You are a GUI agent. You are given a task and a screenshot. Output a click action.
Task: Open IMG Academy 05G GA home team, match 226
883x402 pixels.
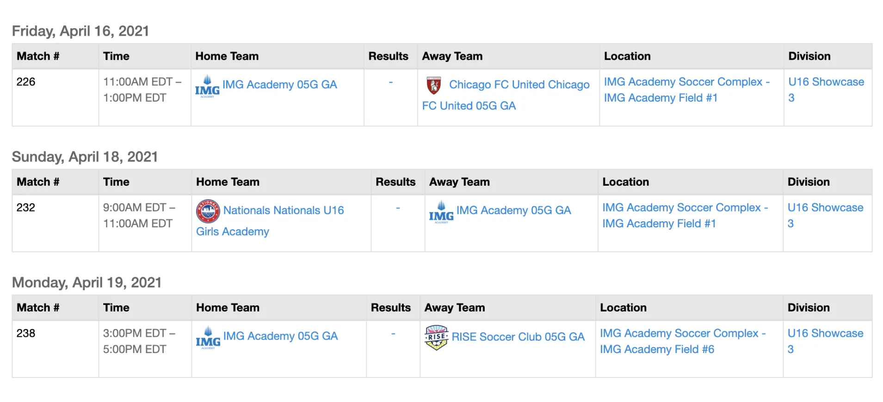coord(279,85)
